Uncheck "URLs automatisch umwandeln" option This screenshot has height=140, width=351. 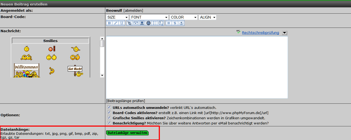(109, 107)
